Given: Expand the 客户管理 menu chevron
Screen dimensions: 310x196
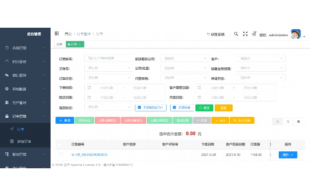Looking at the screenshot, I should click(x=44, y=102).
